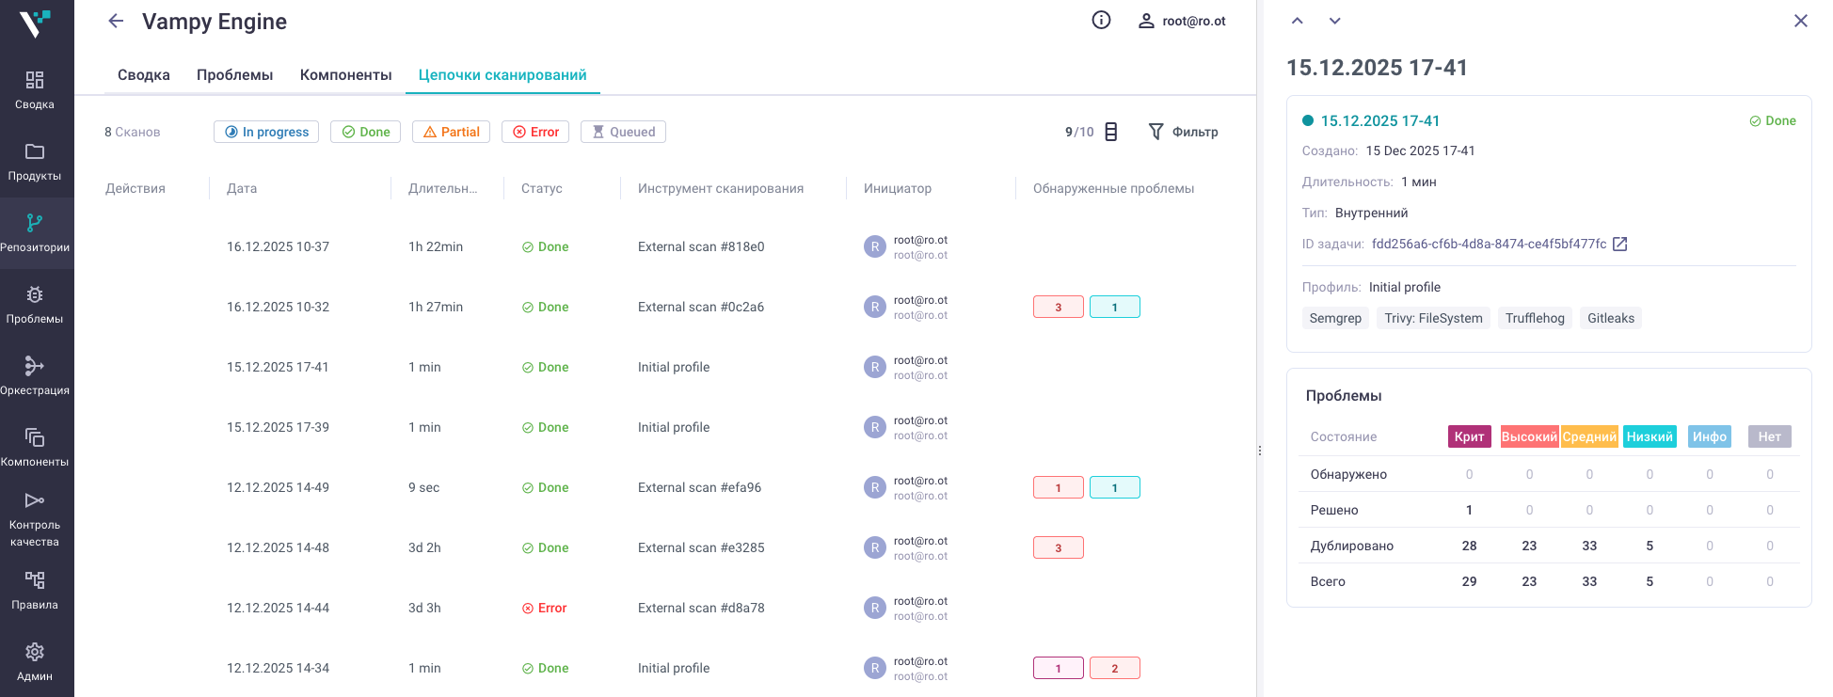Toggle the Error status filter chip
This screenshot has height=697, width=1833.
pyautogui.click(x=535, y=132)
